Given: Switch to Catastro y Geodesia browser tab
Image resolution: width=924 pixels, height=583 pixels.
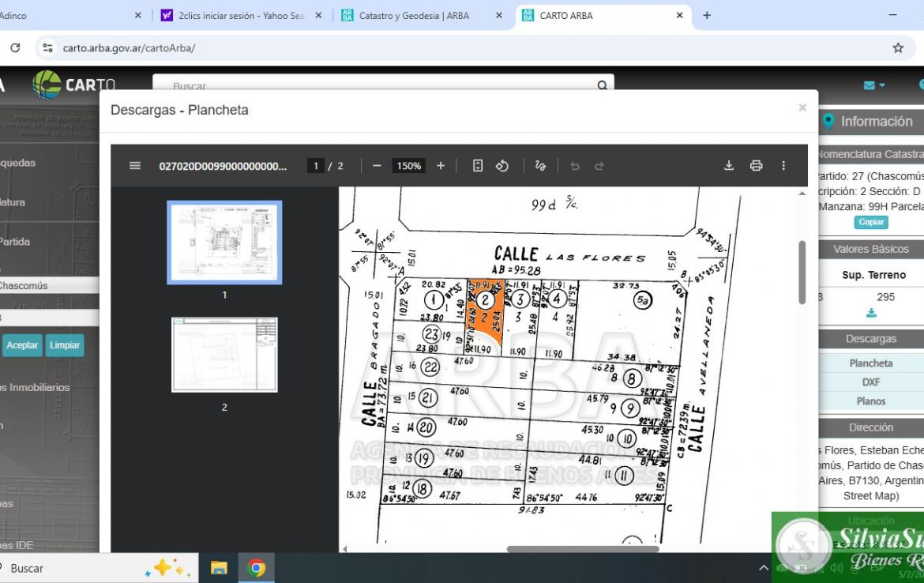Looking at the screenshot, I should (414, 16).
